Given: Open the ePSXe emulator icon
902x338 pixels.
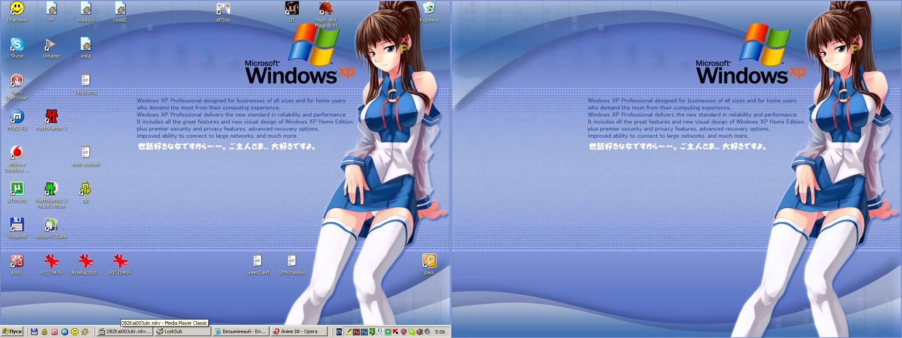Looking at the screenshot, I should (223, 9).
